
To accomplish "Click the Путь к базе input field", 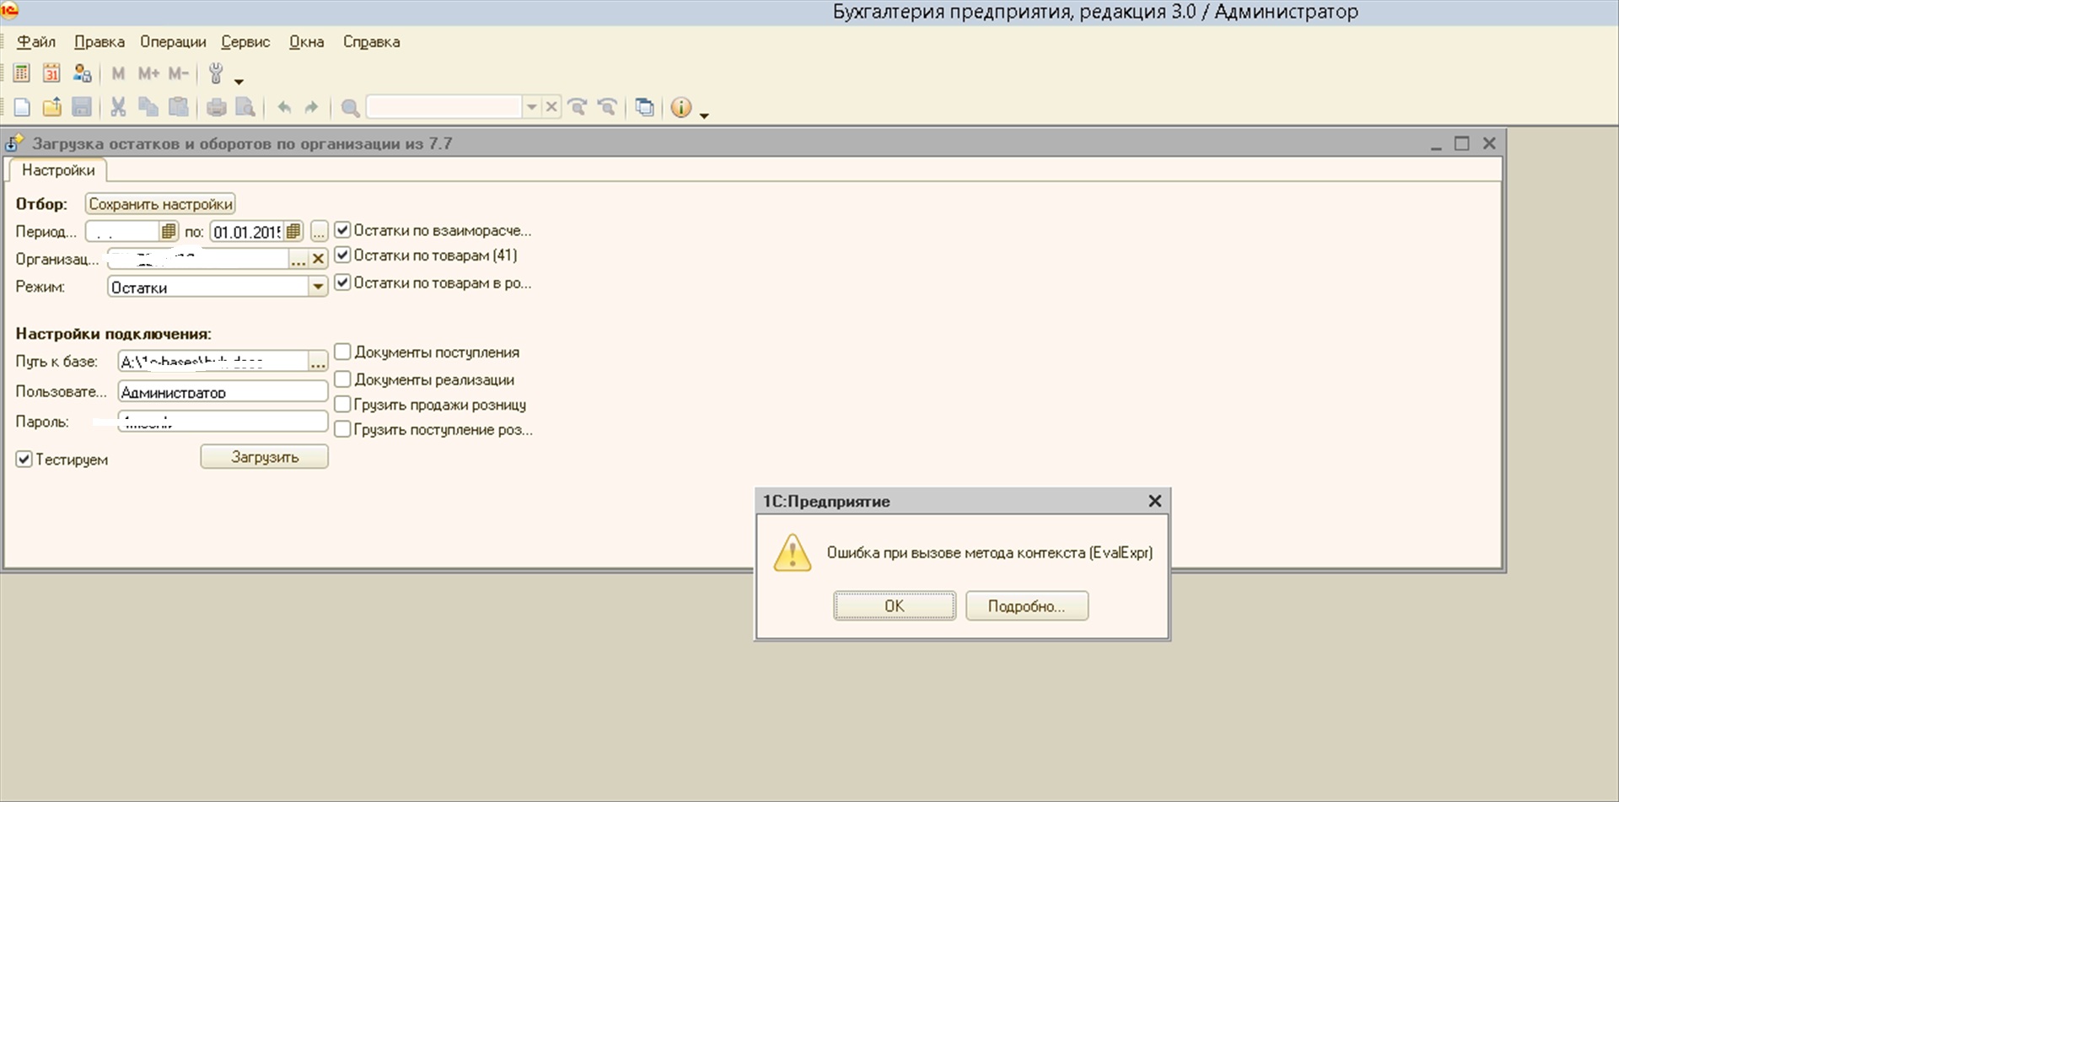I will pos(213,361).
